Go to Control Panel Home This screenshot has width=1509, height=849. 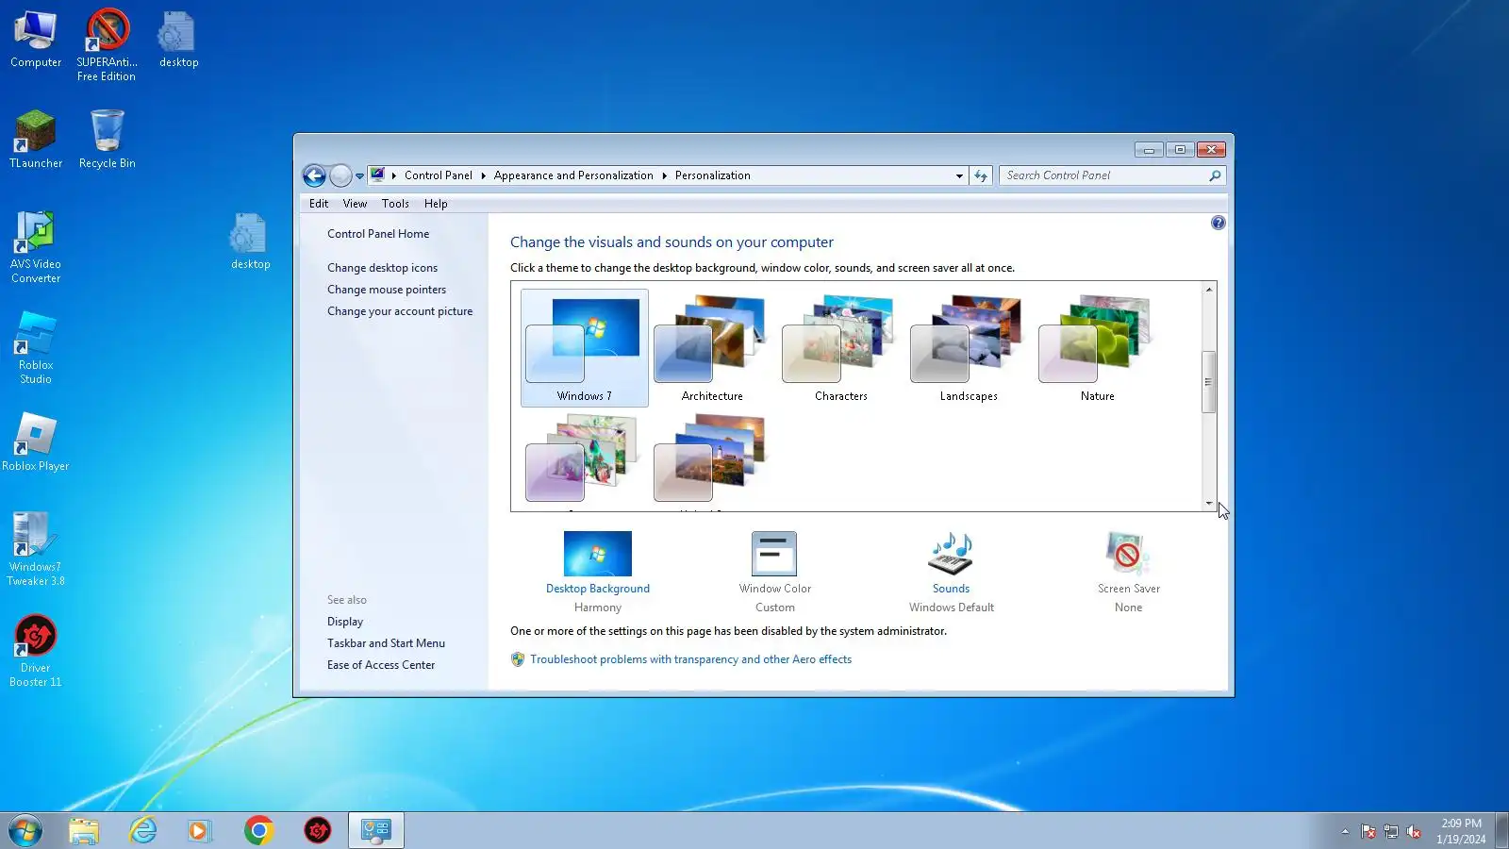click(378, 234)
